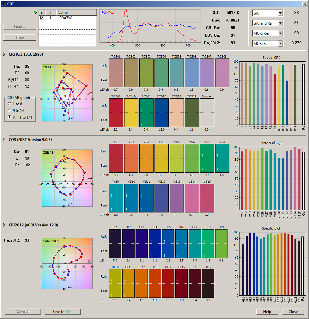Select the '1 to 8' CIELAB graph option

click(10, 104)
